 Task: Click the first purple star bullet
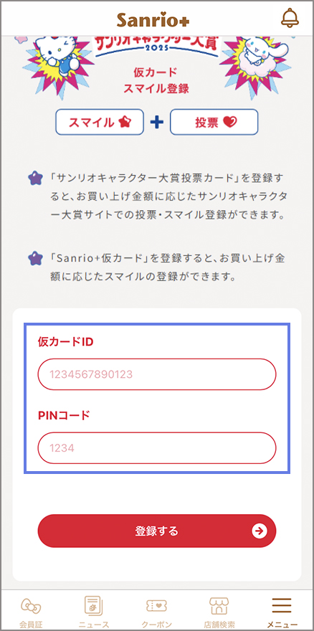[x=35, y=178]
